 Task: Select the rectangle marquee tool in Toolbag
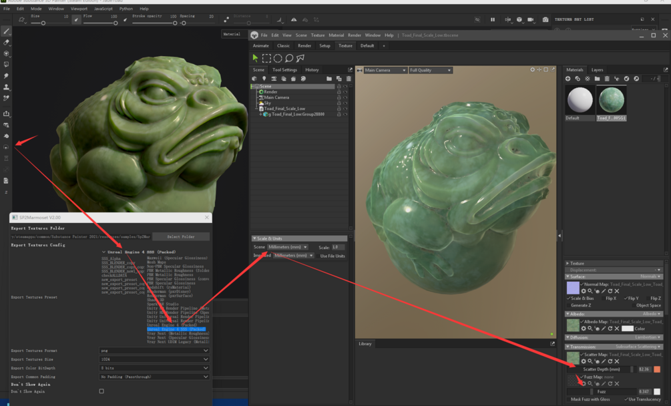pyautogui.click(x=266, y=57)
